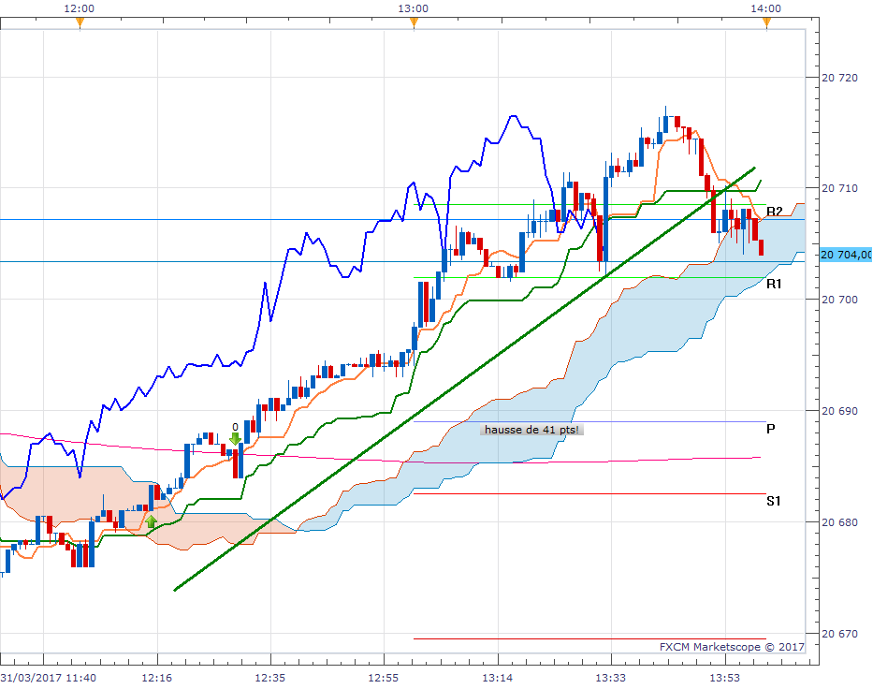Select the 'hausse de 41 pts!' annotation label
This screenshot has width=873, height=689.
531,430
